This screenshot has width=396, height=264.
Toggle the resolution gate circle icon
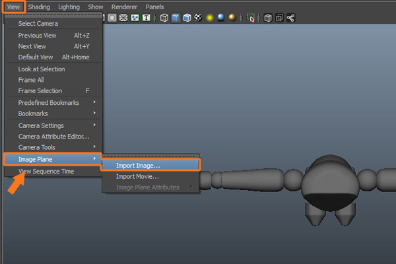tap(112, 18)
